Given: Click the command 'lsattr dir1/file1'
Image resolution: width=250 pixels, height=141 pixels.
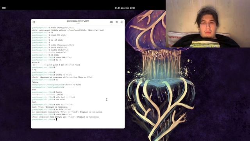Looking at the screenshot, I should point(59,50).
